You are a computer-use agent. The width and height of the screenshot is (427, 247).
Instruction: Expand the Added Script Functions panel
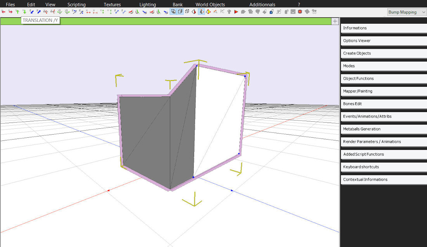pos(384,154)
